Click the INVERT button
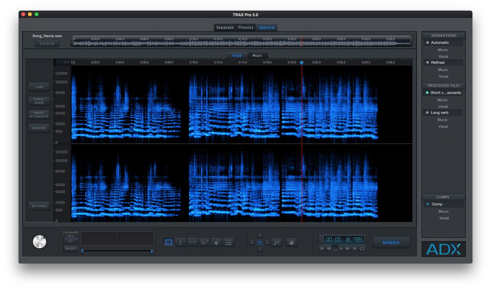Image resolution: width=491 pixels, height=290 pixels. tap(70, 248)
